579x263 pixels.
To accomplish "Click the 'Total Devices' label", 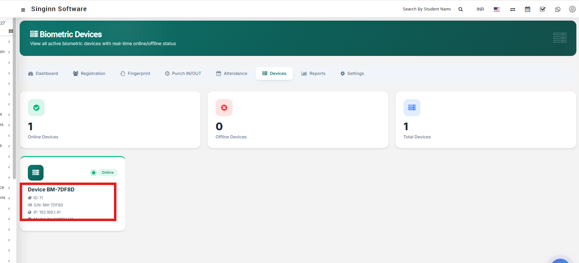I will pos(417,137).
